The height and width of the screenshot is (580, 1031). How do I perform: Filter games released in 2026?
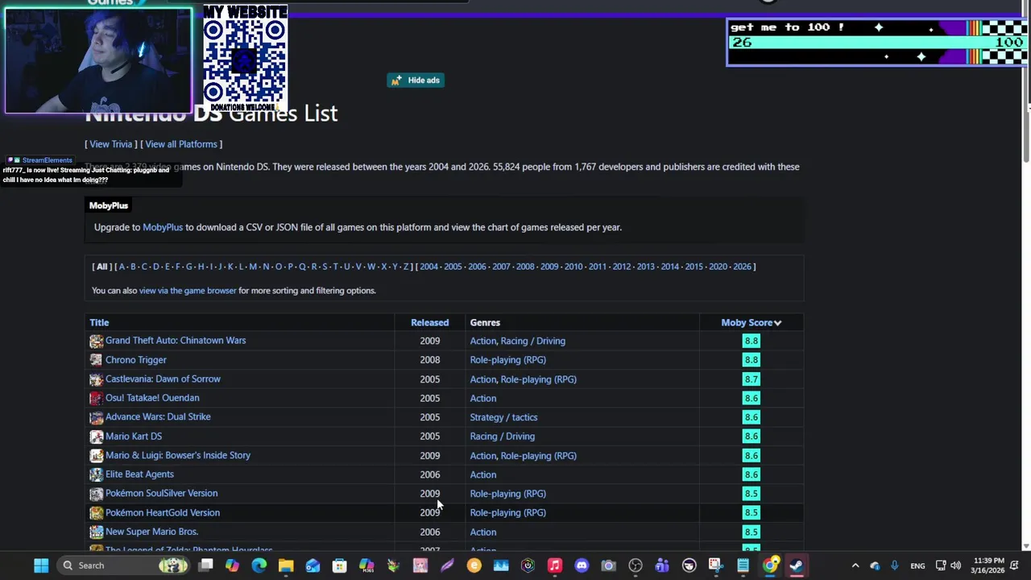click(x=742, y=267)
